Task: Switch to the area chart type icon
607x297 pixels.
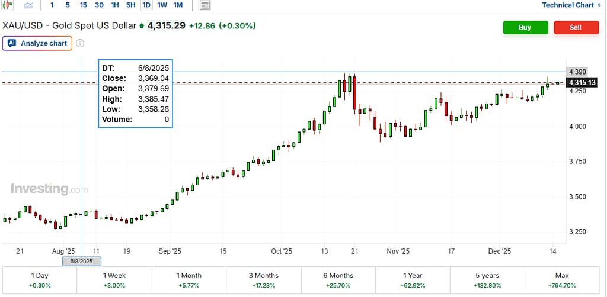Action: 28,5
